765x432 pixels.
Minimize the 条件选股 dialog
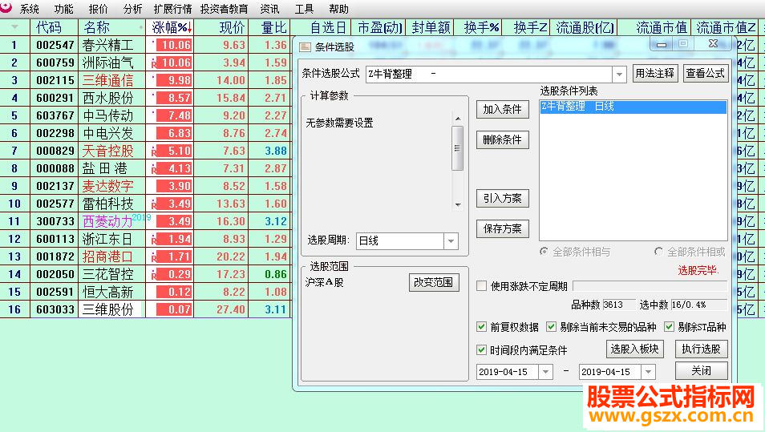coord(662,44)
